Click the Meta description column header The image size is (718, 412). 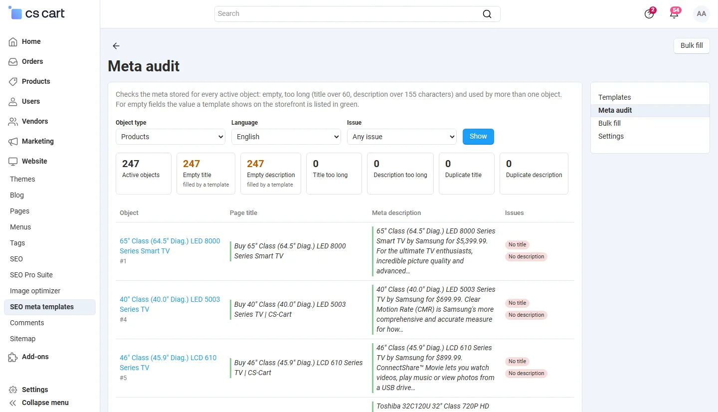pos(396,213)
